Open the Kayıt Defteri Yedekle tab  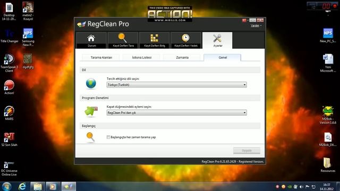[186, 40]
